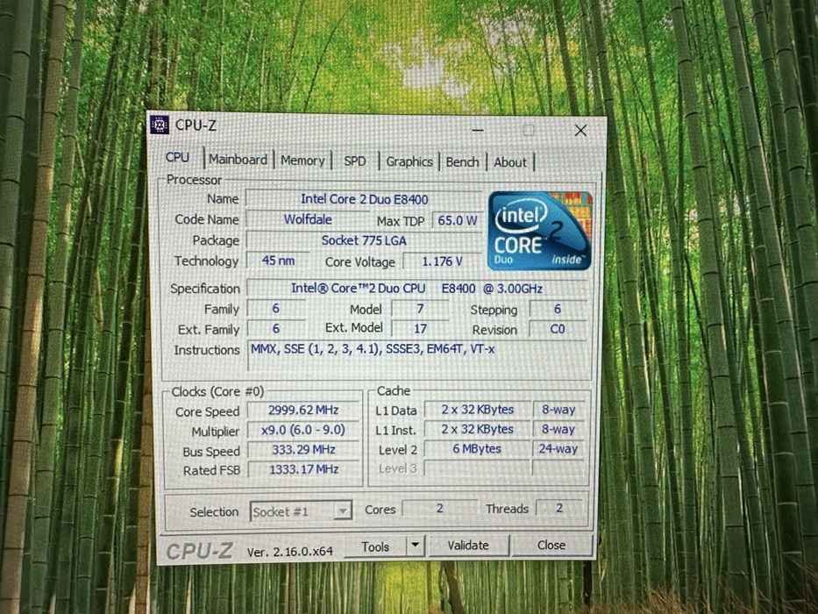Minimize the CPU-Z window
Viewport: 818px width, 614px height.
coord(478,130)
